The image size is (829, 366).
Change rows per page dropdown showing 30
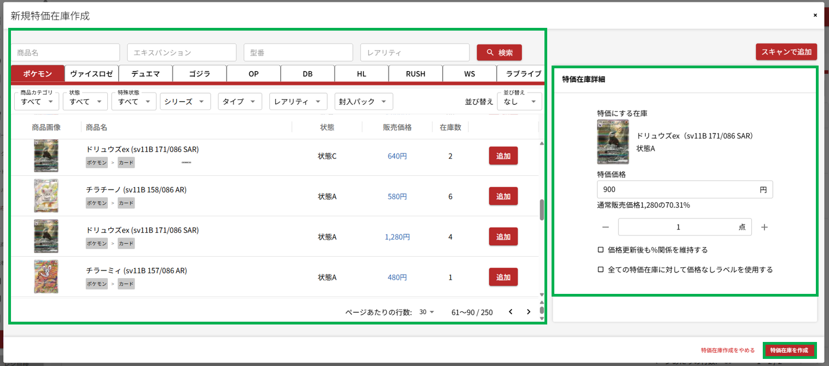pyautogui.click(x=426, y=312)
